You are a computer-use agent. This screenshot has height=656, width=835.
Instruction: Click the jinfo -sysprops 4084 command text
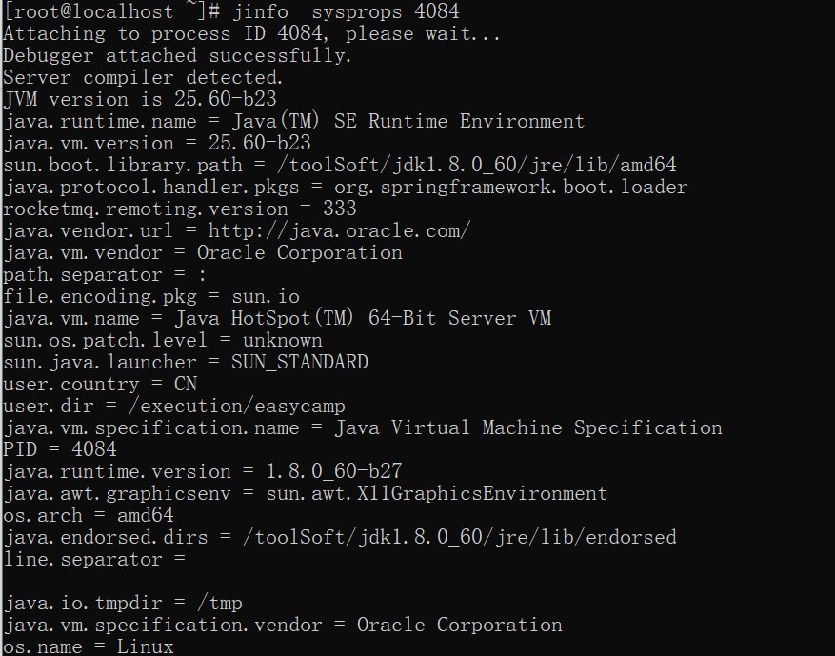347,11
